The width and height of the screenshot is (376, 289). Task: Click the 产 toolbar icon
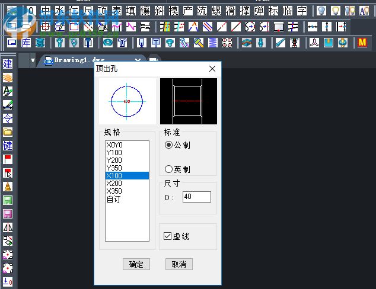pyautogui.click(x=188, y=11)
